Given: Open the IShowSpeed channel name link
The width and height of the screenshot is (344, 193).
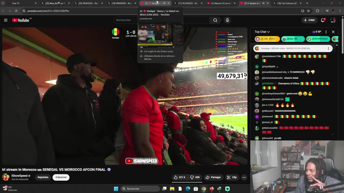Looking at the screenshot, I should click(x=19, y=176).
